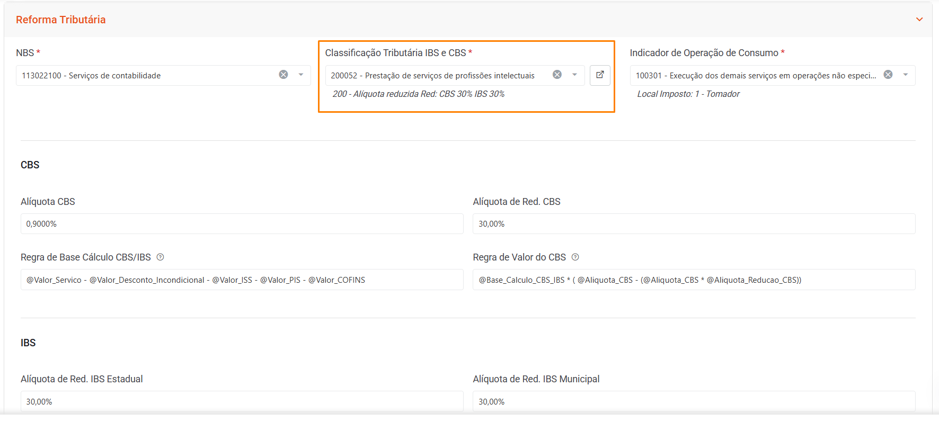Click the Regra de Base Cálculo CBS/IBS formula field
The image size is (939, 422).
click(242, 280)
